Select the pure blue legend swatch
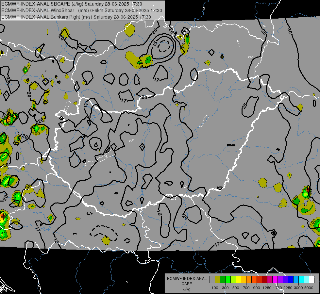This screenshot has width=320, height=294. click(x=291, y=280)
